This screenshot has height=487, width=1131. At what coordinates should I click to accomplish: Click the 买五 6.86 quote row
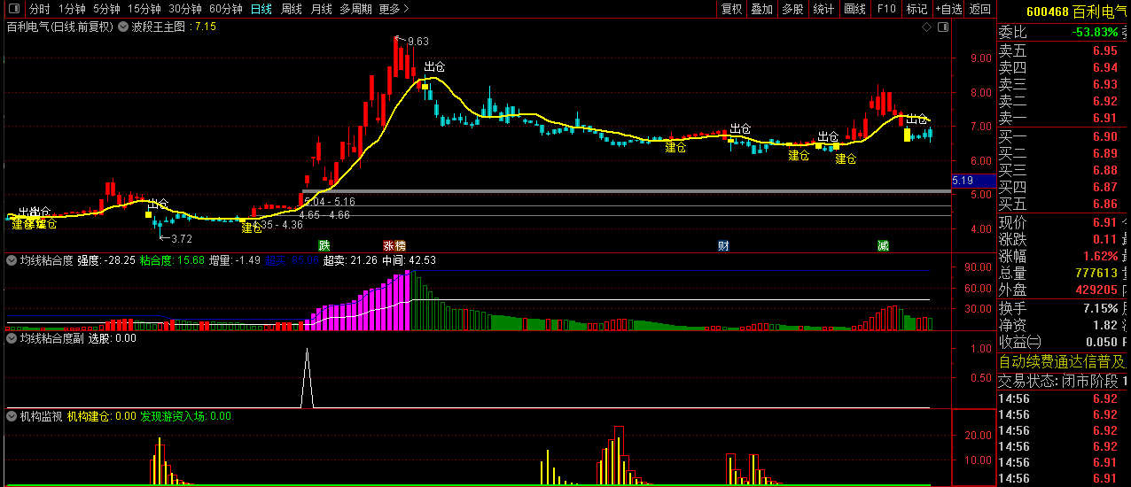[x=1064, y=204]
